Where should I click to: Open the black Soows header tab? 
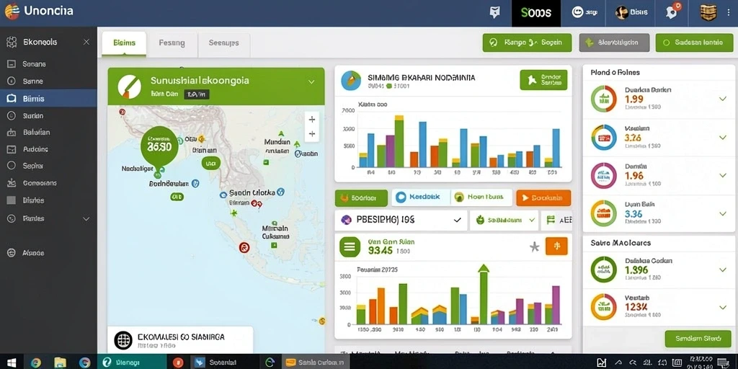point(536,13)
